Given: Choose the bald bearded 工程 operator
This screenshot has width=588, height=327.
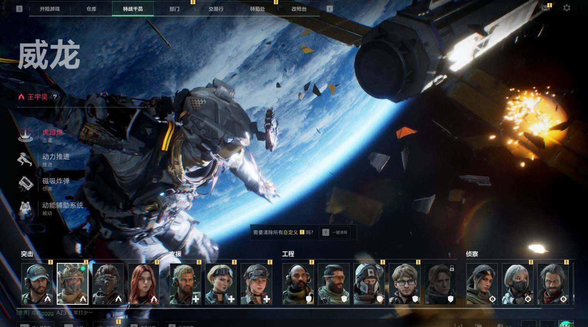Looking at the screenshot, I should (x=298, y=284).
